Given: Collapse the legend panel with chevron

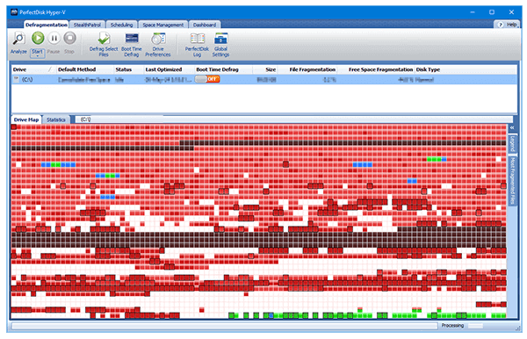Looking at the screenshot, I should (x=512, y=127).
